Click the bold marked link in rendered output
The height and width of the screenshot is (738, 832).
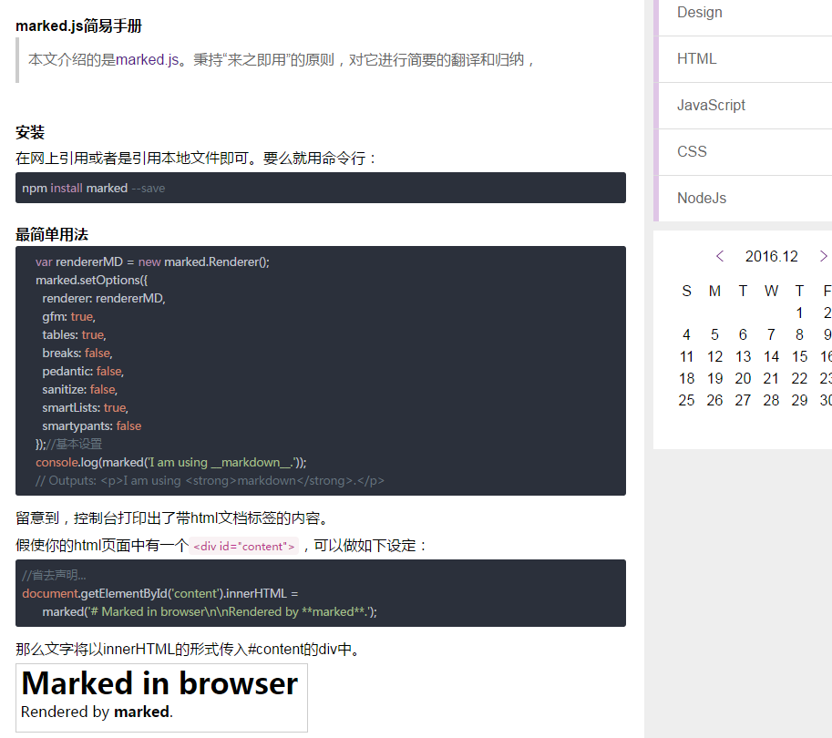(x=140, y=712)
